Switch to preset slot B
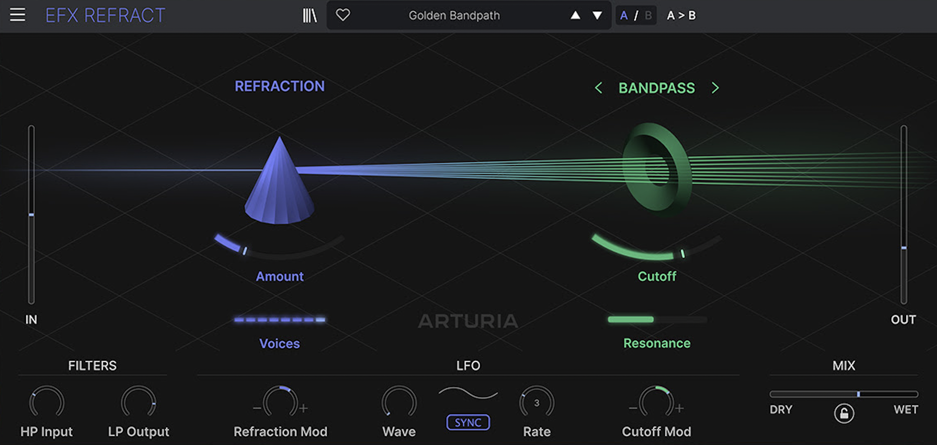The height and width of the screenshot is (445, 937). click(x=648, y=15)
